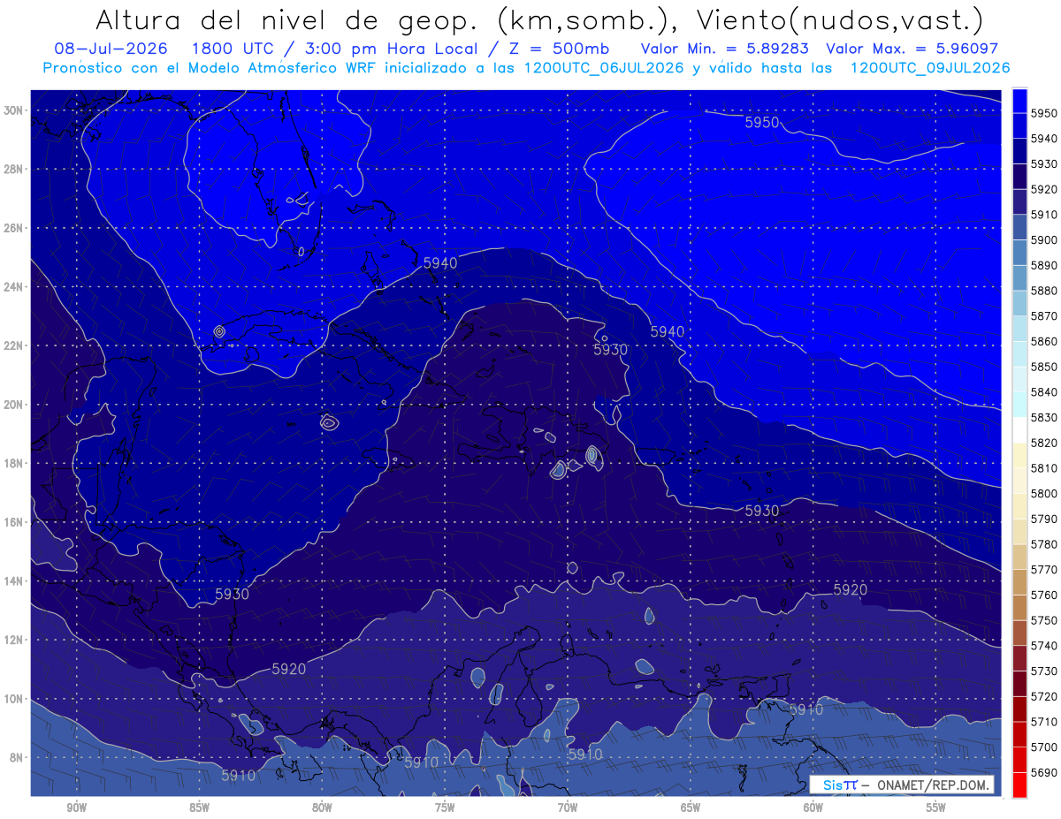Click the "90W" longitude axis label
The height and width of the screenshot is (819, 1061).
pyautogui.click(x=77, y=808)
